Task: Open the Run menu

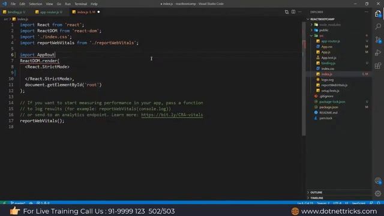Action: [x=68, y=4]
